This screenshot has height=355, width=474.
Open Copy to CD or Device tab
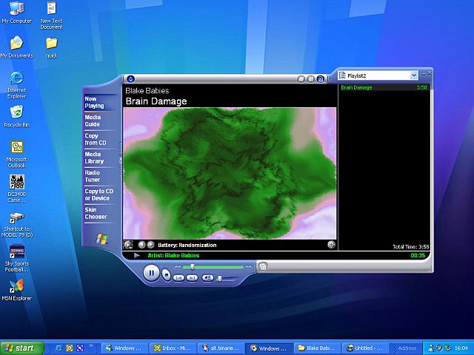(99, 195)
